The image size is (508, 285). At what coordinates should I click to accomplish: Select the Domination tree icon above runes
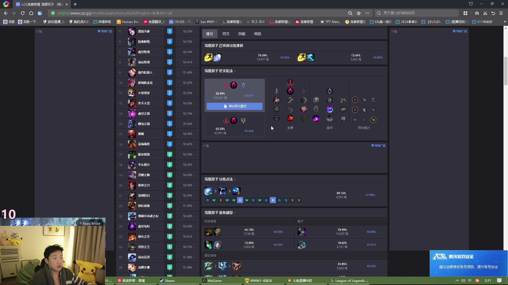(x=290, y=82)
